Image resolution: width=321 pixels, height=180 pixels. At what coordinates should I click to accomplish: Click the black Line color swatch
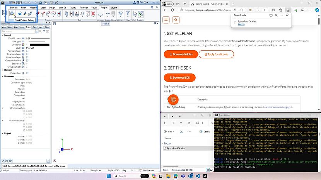[38, 45]
